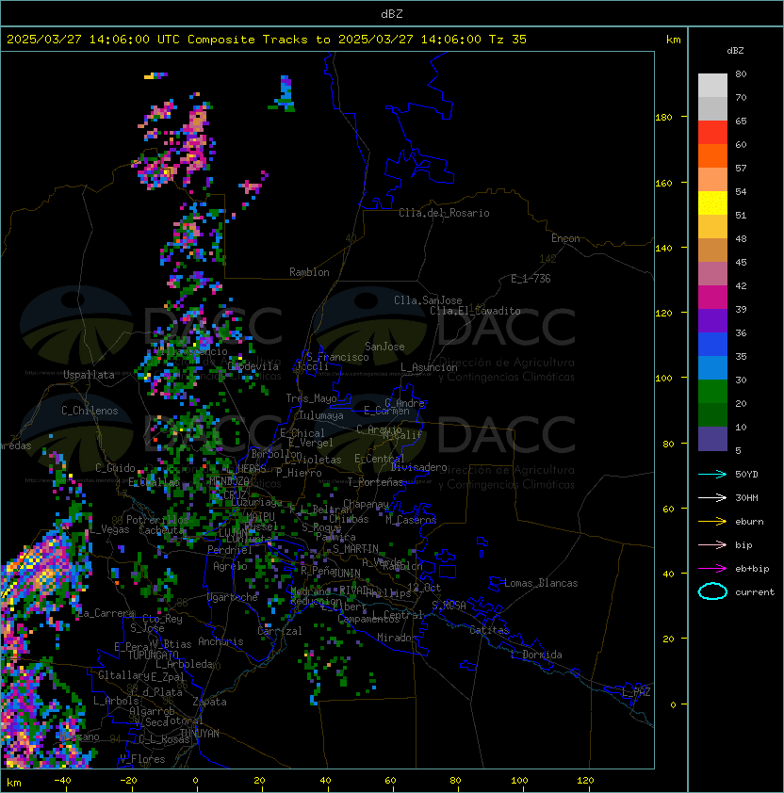The image size is (784, 793).
Task: Click the magenta eb+bip arrow icon
Action: click(712, 569)
